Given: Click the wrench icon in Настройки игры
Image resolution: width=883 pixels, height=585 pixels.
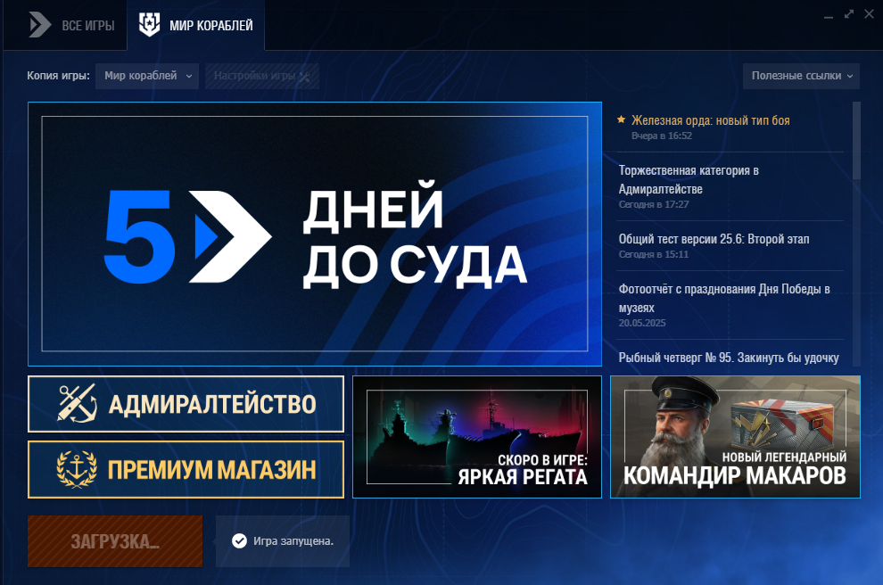Looking at the screenshot, I should [305, 77].
